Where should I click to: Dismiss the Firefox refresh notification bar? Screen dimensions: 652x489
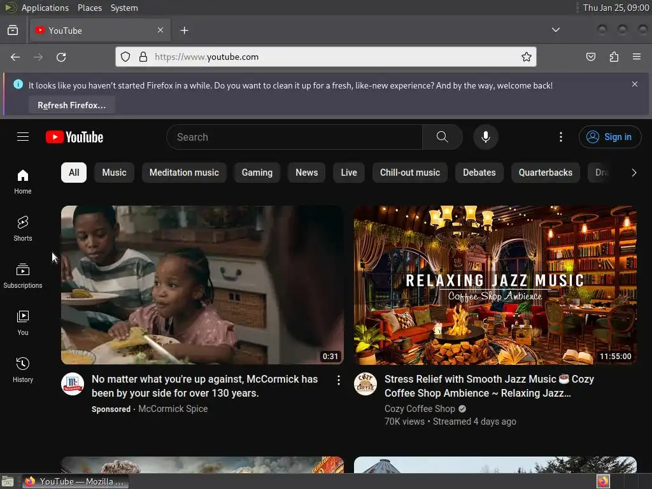coord(635,84)
